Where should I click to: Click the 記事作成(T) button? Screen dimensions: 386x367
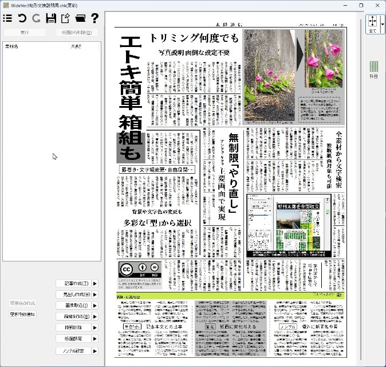click(77, 283)
